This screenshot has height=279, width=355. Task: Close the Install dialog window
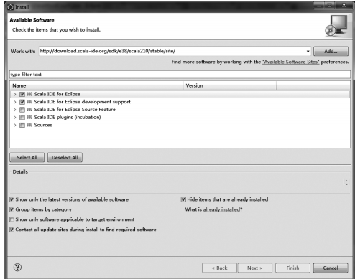pos(344,5)
